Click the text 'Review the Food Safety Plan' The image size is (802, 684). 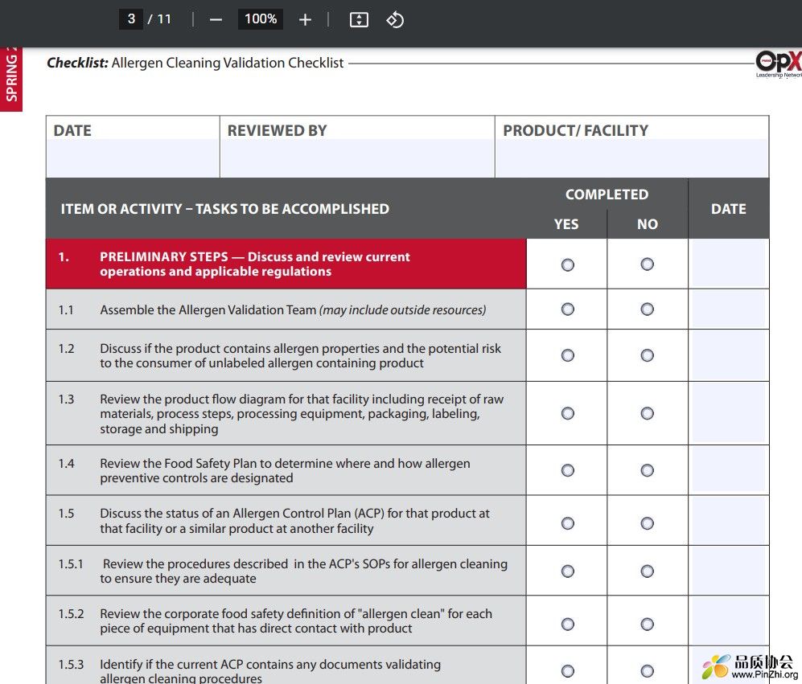pyautogui.click(x=179, y=463)
